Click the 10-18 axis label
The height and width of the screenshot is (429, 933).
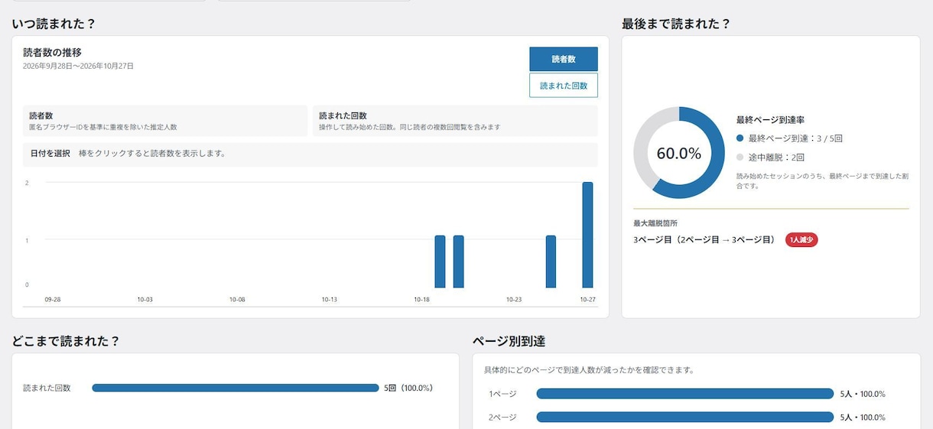pyautogui.click(x=421, y=299)
